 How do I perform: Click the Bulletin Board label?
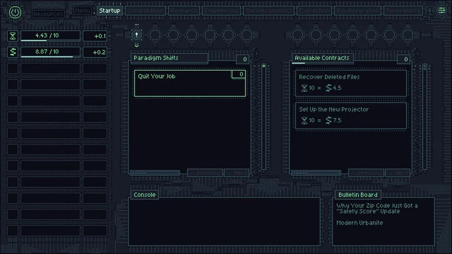358,195
